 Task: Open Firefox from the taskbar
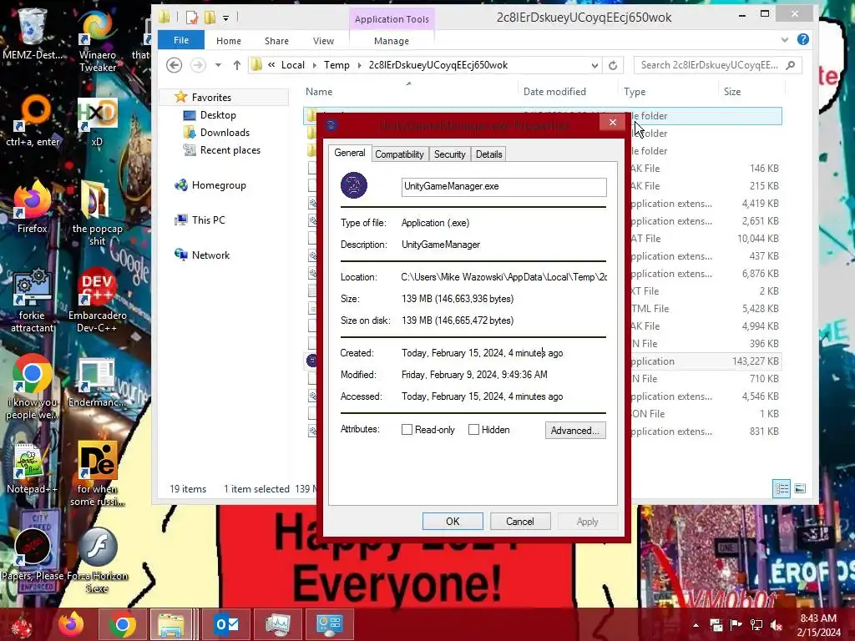pyautogui.click(x=71, y=624)
